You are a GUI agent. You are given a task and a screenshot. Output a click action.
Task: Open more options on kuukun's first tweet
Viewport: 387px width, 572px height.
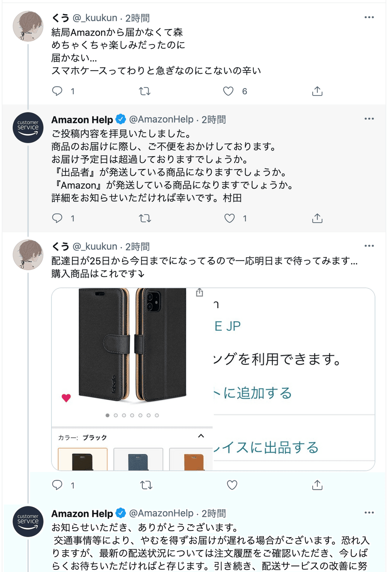[369, 17]
